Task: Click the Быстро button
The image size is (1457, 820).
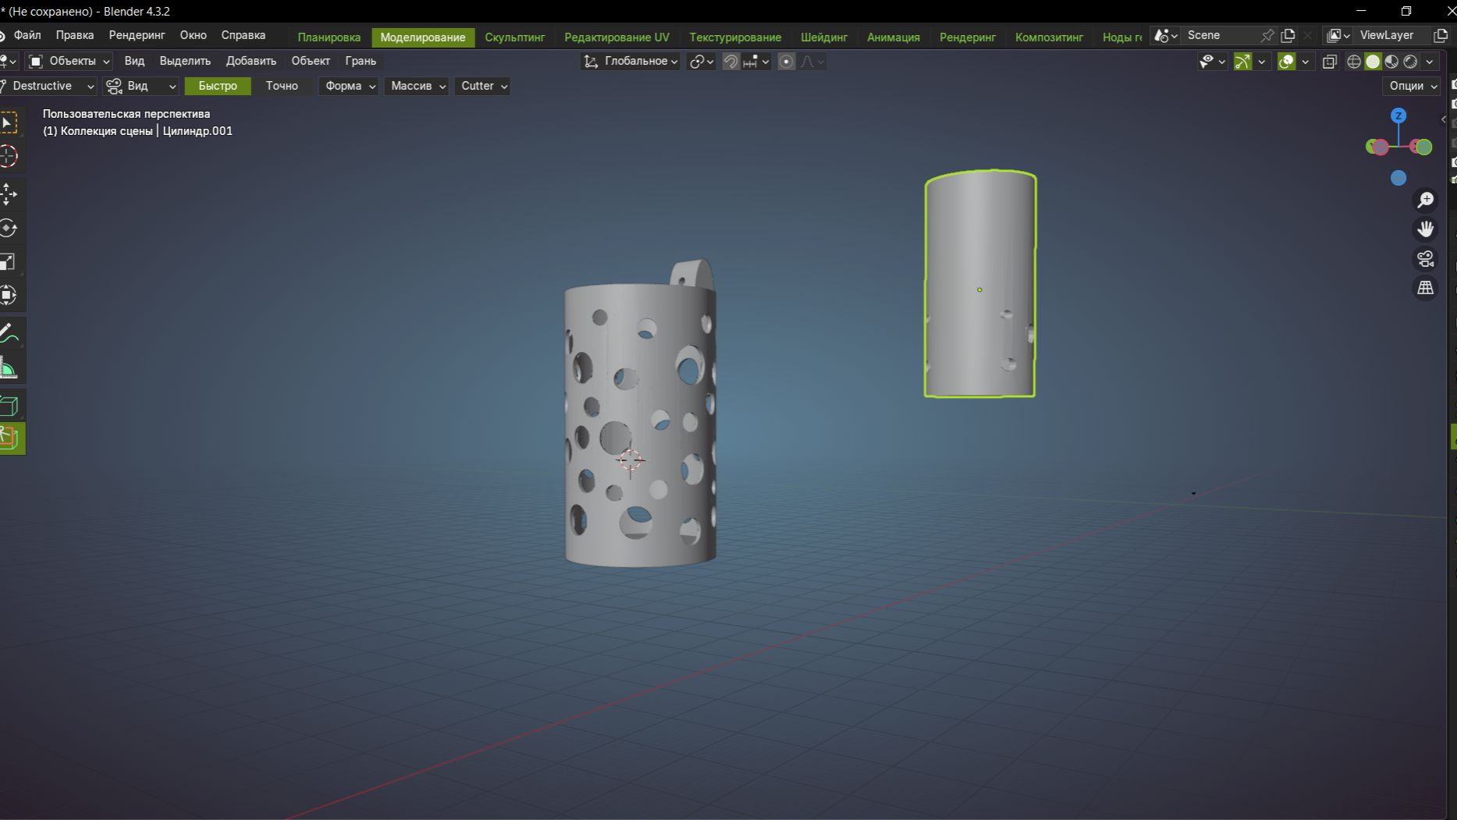Action: pyautogui.click(x=218, y=86)
